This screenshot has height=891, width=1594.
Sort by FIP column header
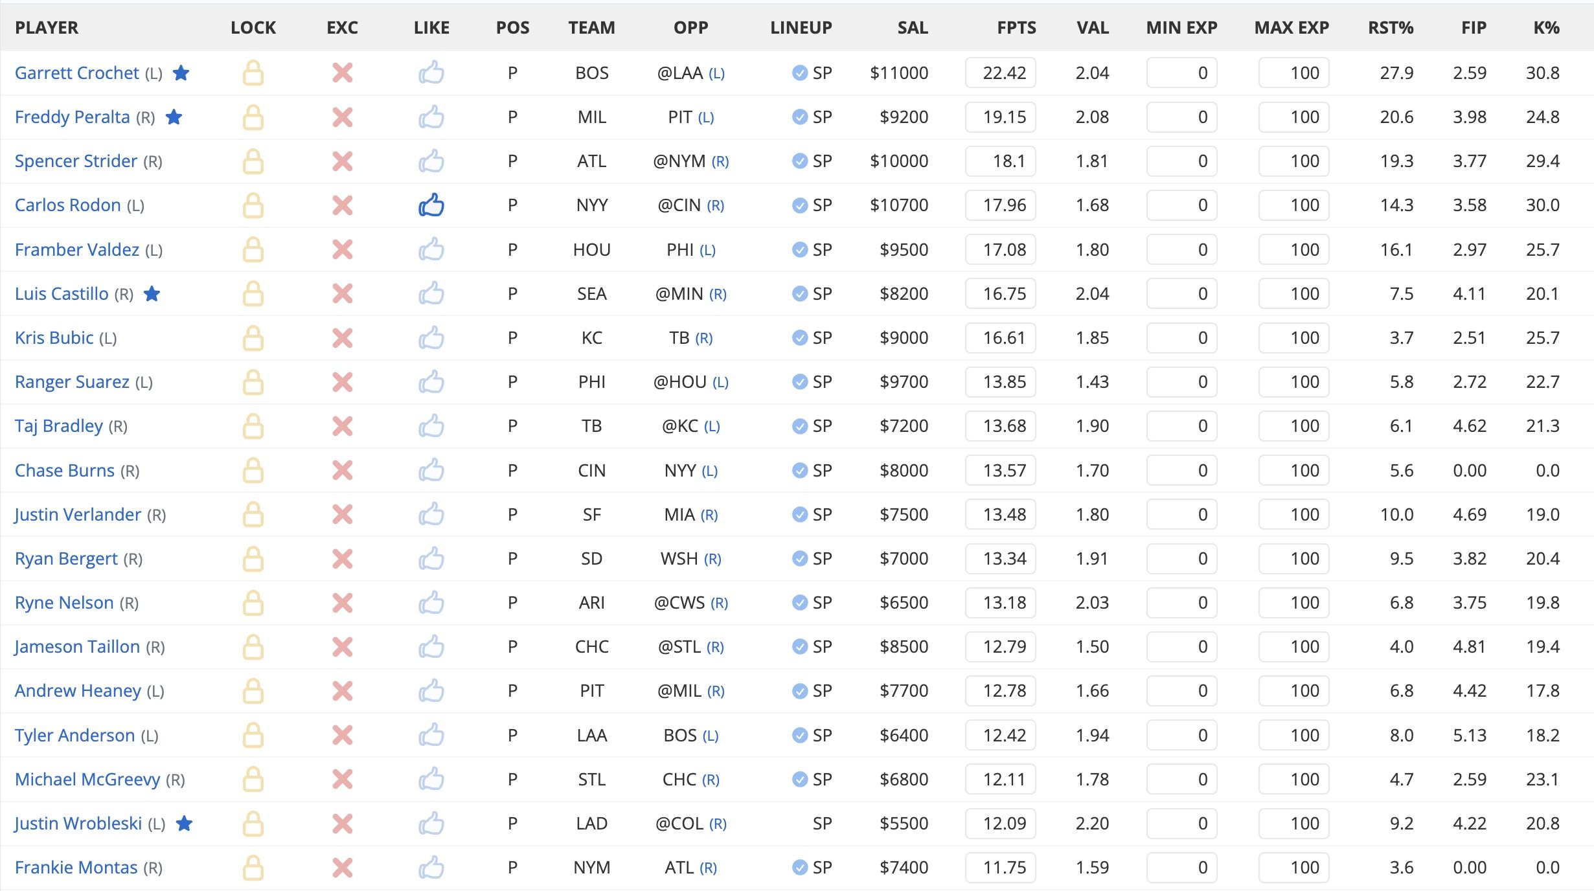[x=1474, y=28]
